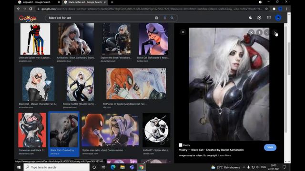
Task: Click the large Black Cat preview image
Action: click(x=229, y=84)
